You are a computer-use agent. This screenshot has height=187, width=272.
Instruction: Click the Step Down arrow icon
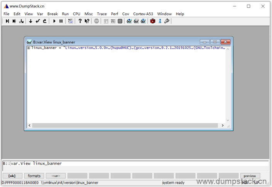point(30,21)
